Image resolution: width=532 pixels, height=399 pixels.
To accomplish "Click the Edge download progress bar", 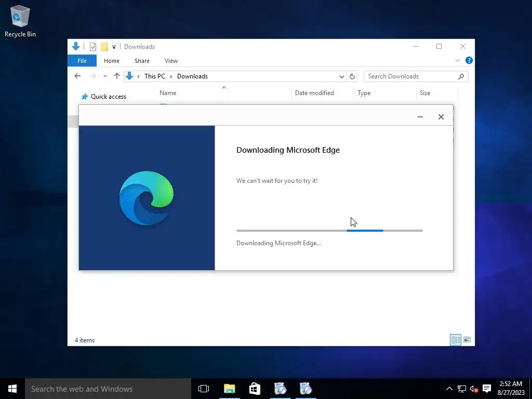I will click(x=329, y=231).
